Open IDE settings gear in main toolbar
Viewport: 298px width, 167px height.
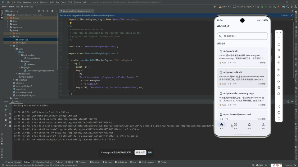point(291,6)
